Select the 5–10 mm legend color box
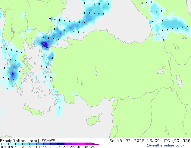This screenshot has height=148, width=191. (33, 144)
